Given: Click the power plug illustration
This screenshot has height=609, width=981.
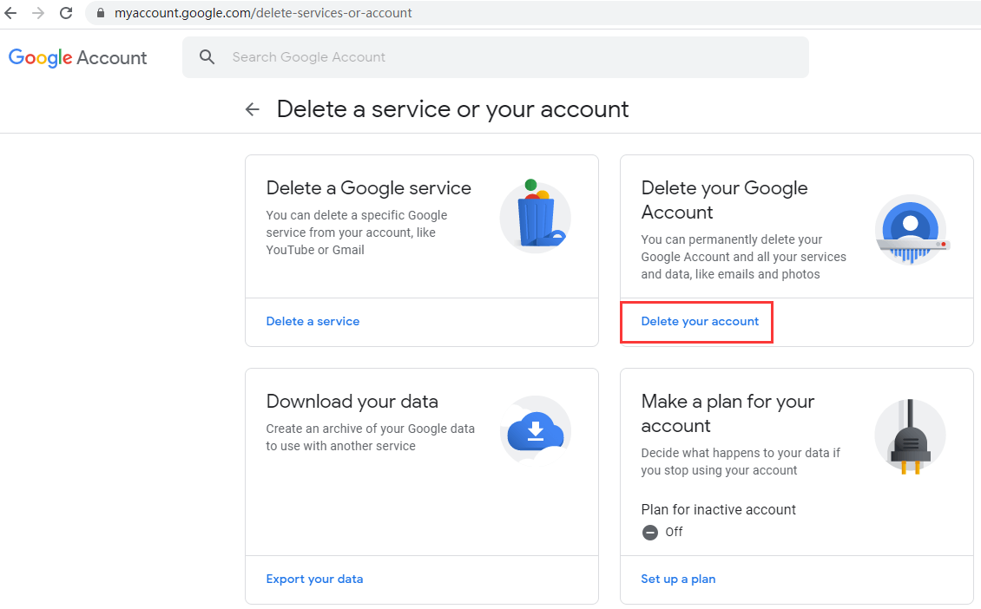Looking at the screenshot, I should tap(911, 436).
